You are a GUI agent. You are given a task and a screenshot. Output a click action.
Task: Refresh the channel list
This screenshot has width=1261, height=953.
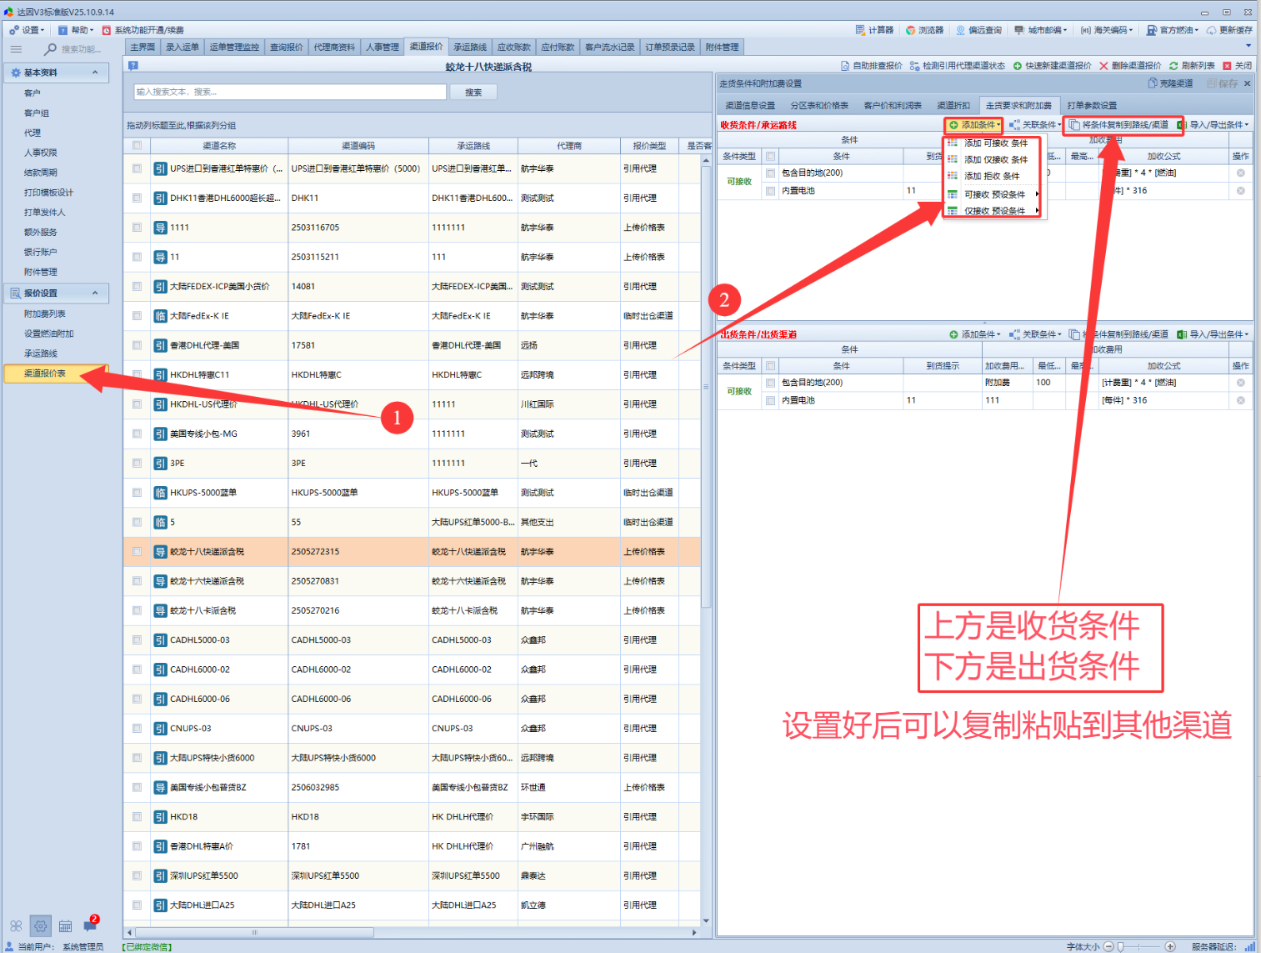1191,66
